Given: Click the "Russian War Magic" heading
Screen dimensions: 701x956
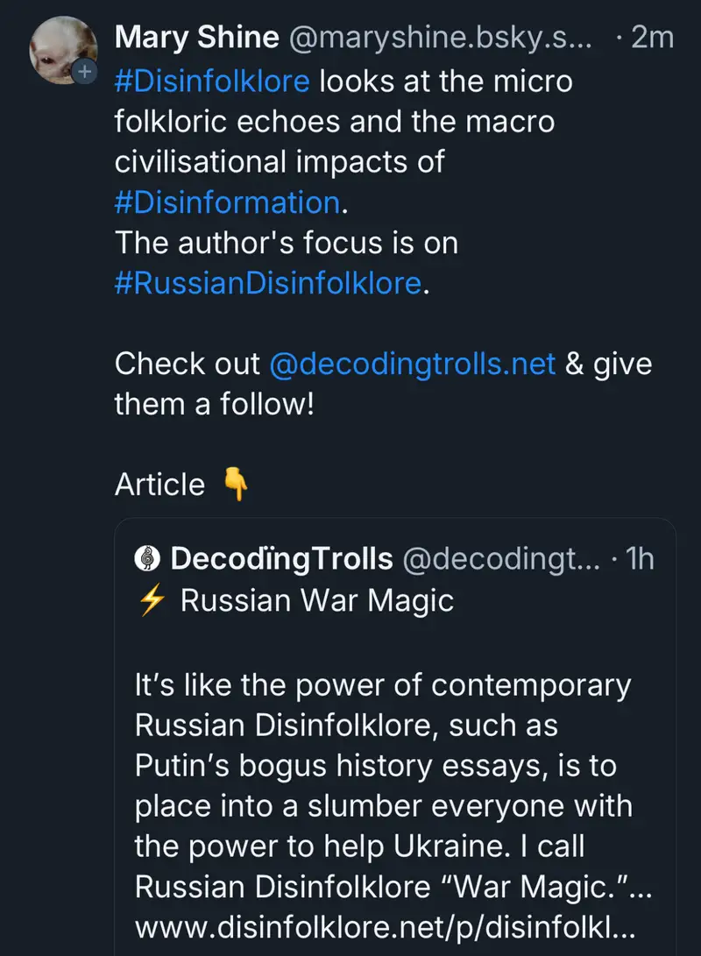Looking at the screenshot, I should pyautogui.click(x=317, y=601).
